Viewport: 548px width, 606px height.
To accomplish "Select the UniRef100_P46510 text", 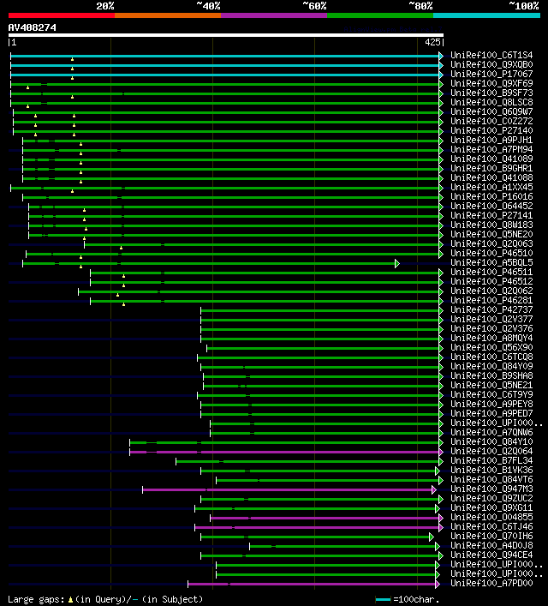I will [x=491, y=253].
